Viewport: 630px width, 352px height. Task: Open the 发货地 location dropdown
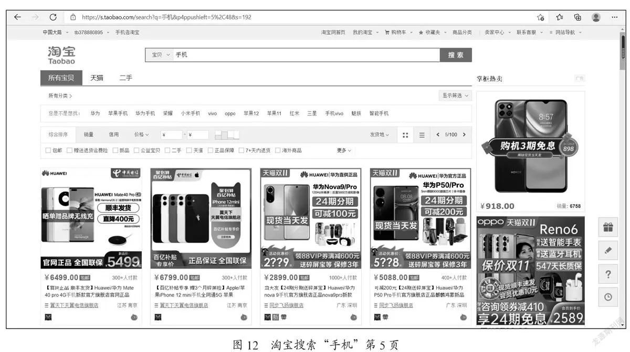tap(380, 135)
